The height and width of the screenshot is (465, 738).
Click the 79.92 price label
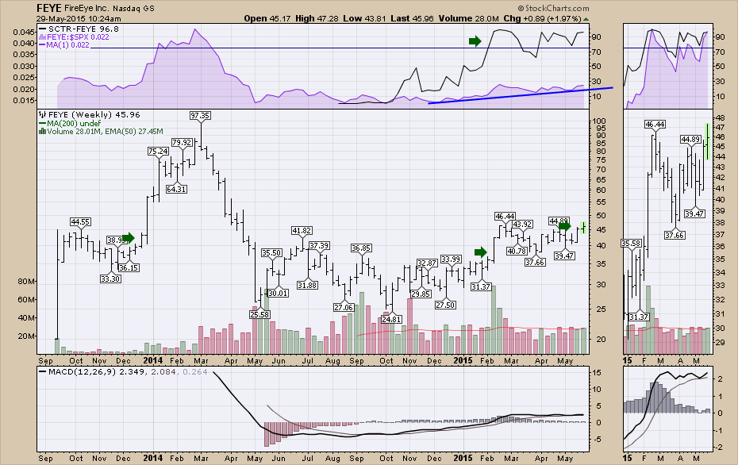tap(182, 143)
